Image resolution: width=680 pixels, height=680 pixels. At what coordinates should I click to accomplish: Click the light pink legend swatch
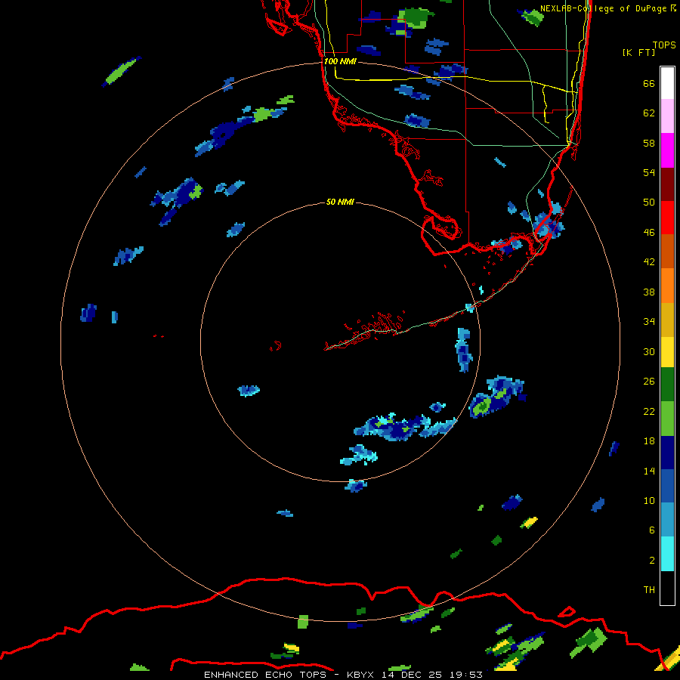point(667,116)
